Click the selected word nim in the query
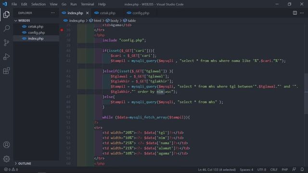 coord(160,92)
